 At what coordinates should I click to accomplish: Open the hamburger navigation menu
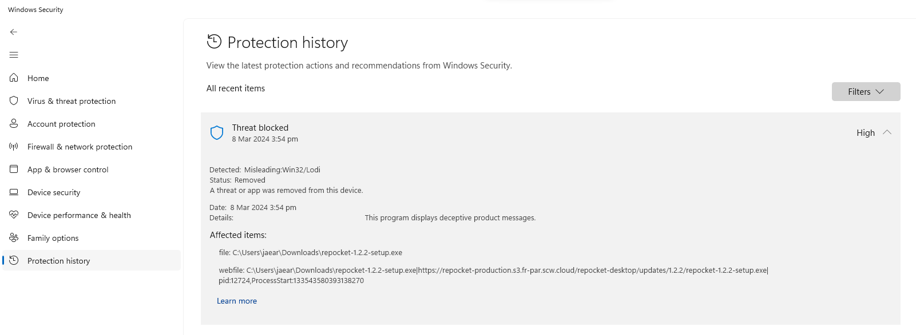(14, 55)
